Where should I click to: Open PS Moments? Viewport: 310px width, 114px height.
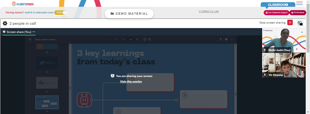[x=298, y=12]
